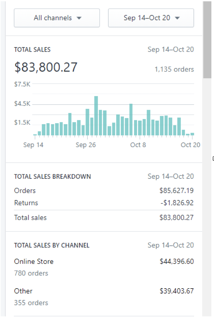Click the TOTAL SALES card heading
The image size is (214, 317).
(32, 50)
